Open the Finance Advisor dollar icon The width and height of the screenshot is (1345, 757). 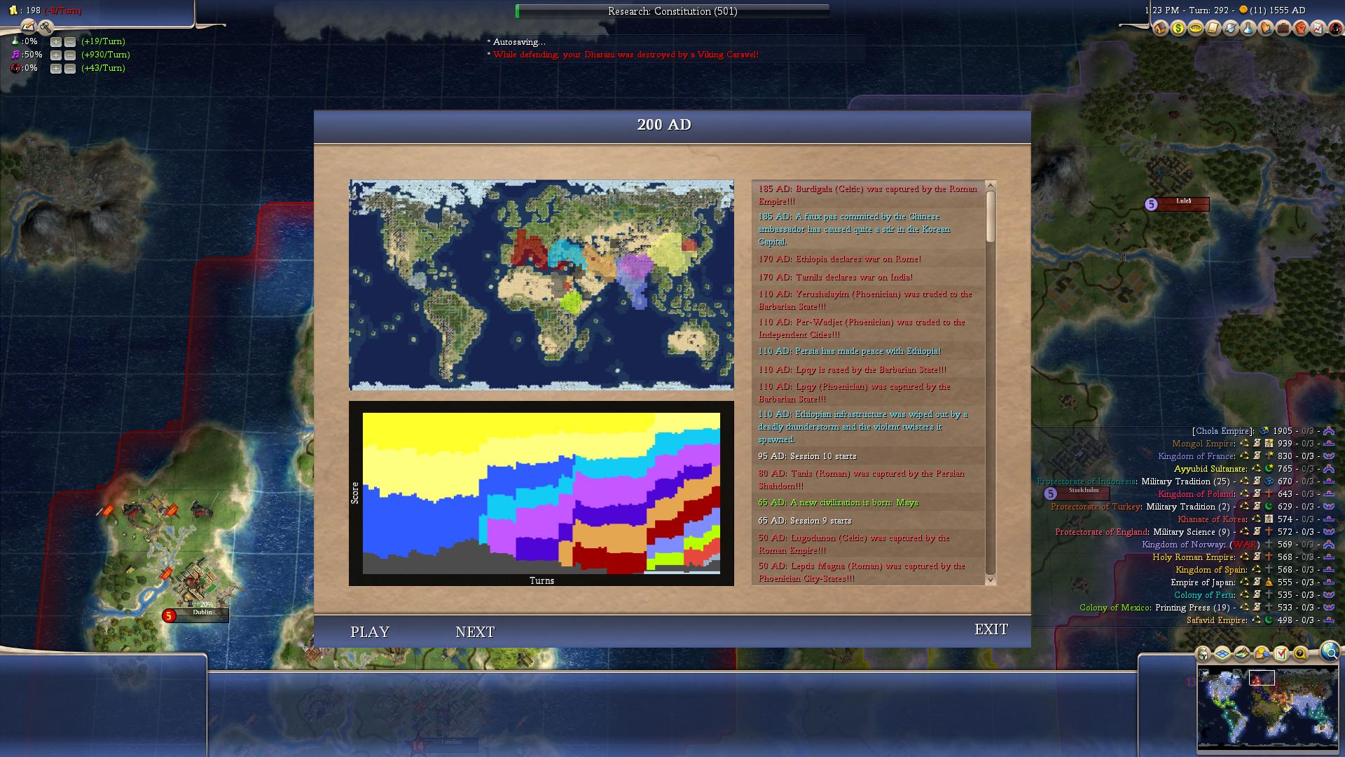click(x=1178, y=28)
